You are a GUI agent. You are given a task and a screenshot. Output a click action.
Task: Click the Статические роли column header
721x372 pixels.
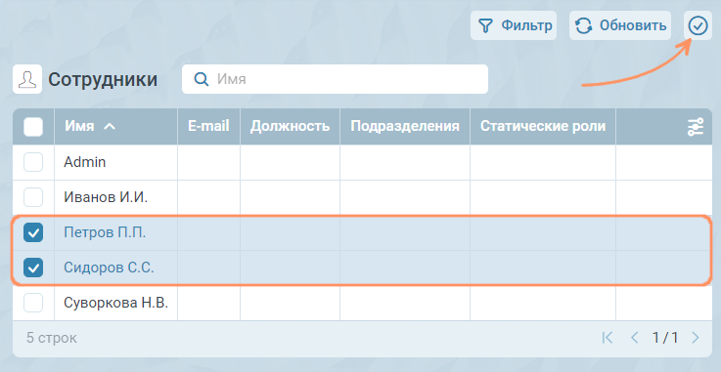(x=543, y=126)
